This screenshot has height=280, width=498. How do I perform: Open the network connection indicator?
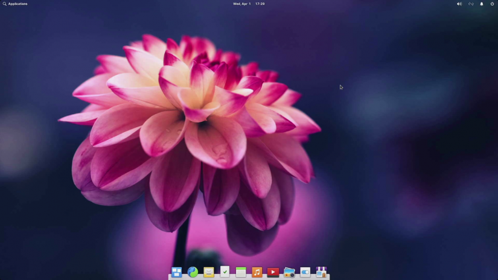pos(471,4)
